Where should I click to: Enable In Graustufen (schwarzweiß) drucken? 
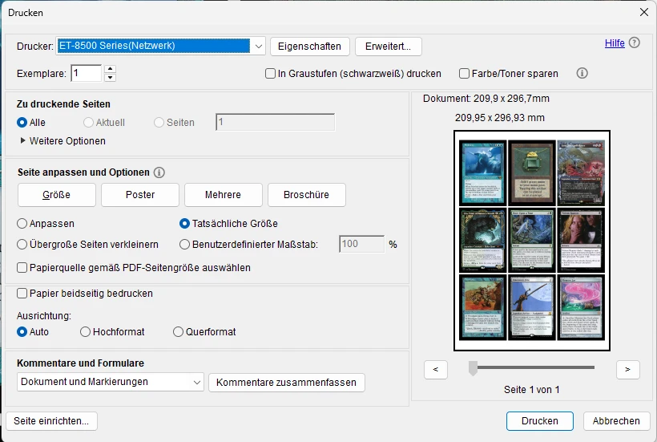click(x=270, y=74)
